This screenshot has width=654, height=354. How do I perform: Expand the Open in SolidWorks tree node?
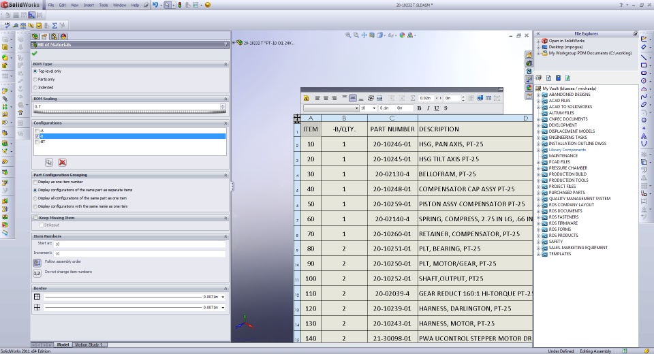pyautogui.click(x=538, y=41)
